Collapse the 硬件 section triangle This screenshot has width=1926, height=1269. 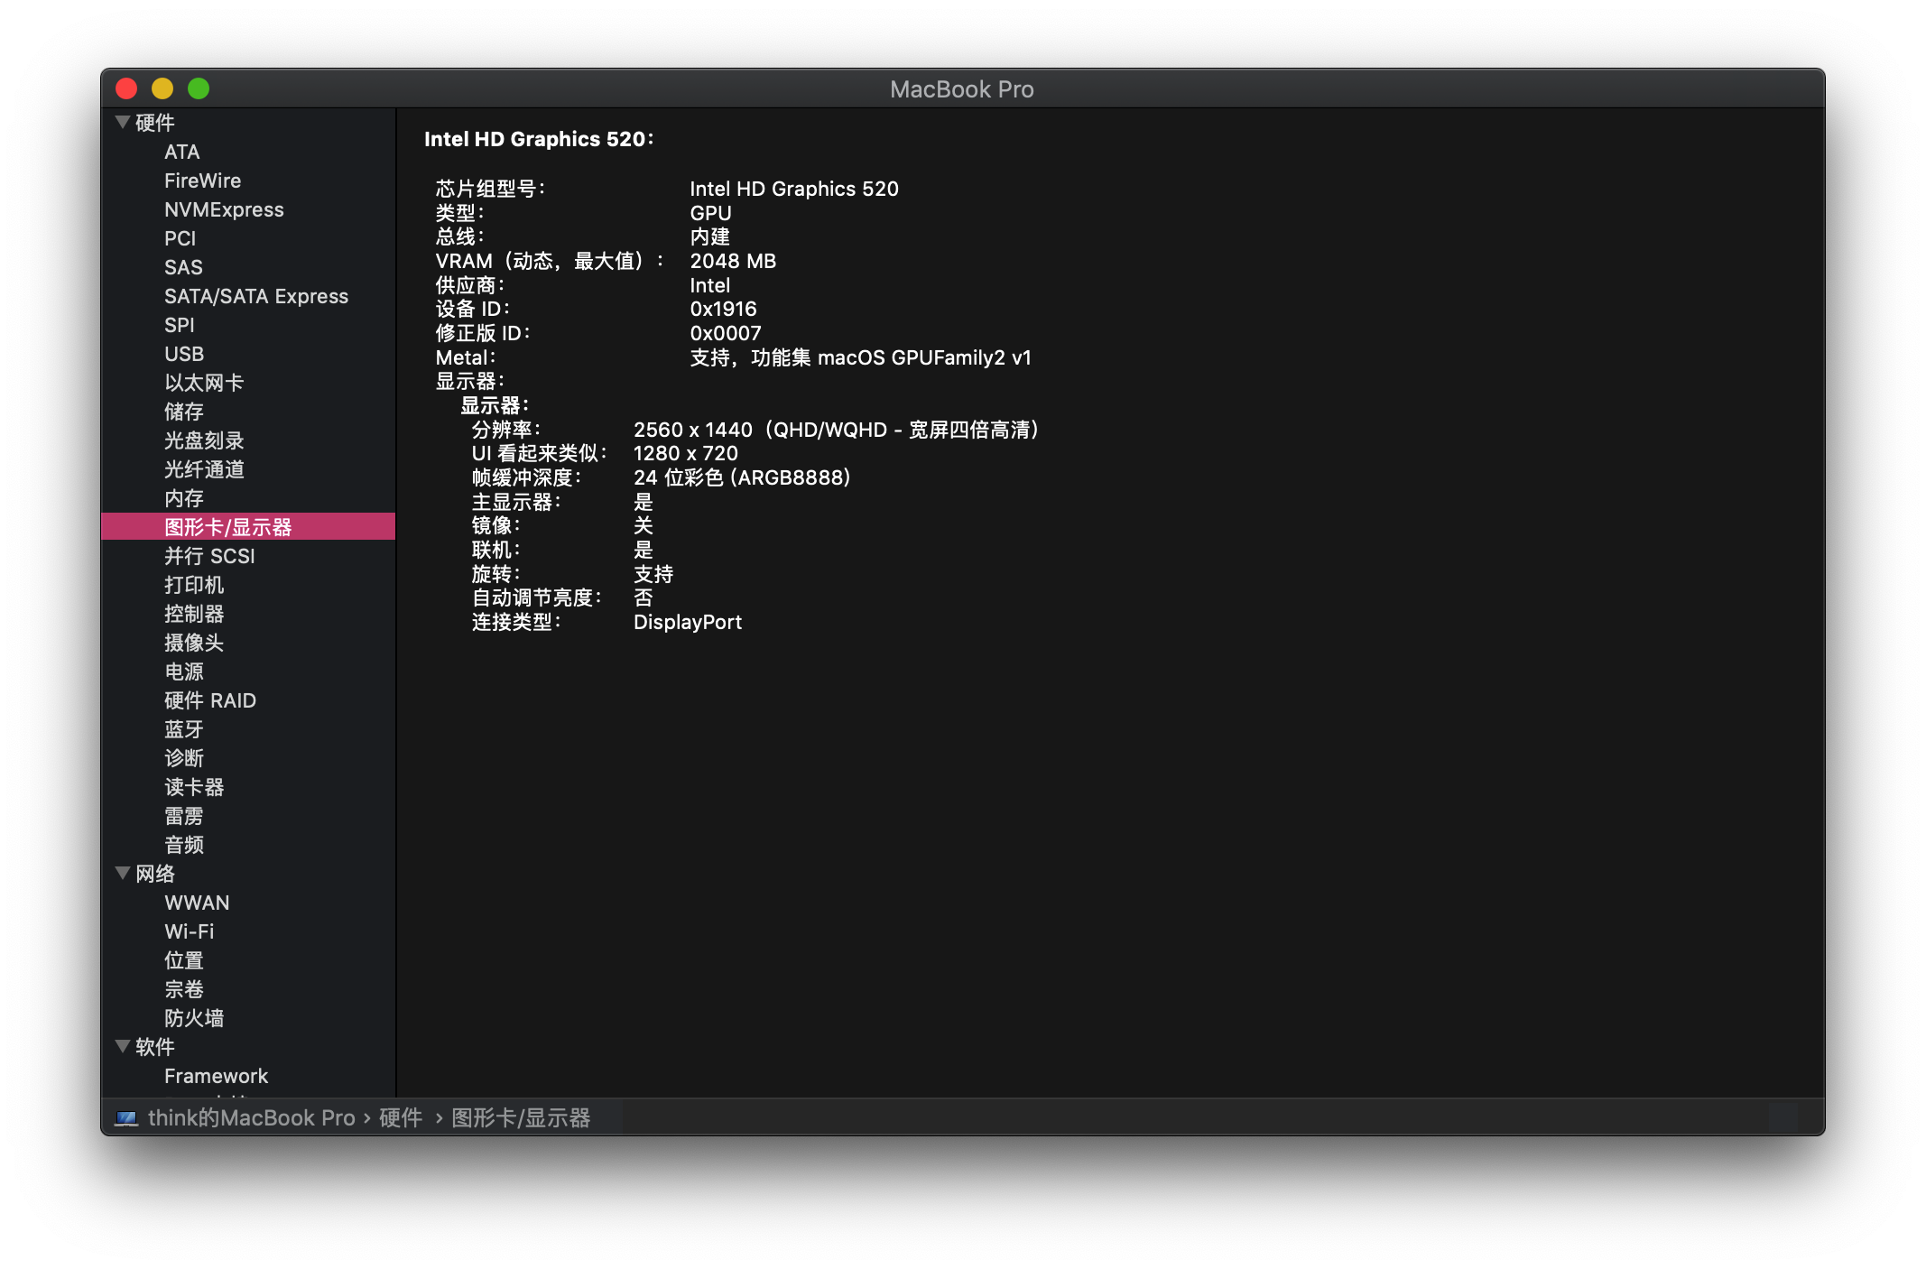click(x=123, y=122)
